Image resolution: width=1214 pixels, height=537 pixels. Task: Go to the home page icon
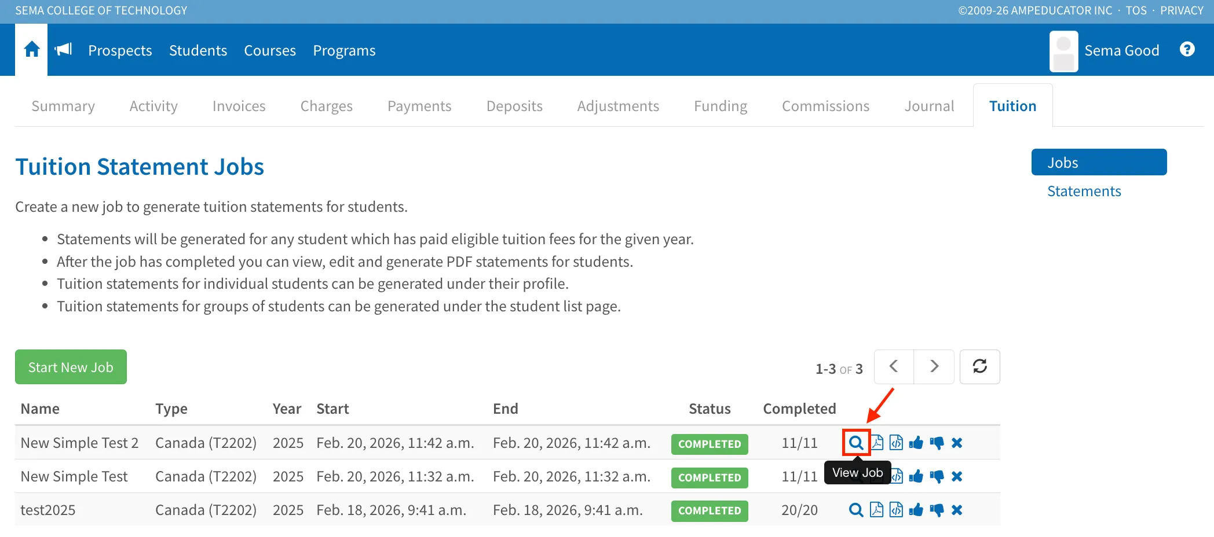(x=32, y=50)
